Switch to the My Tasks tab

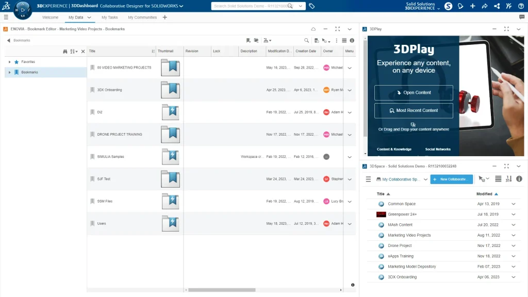(110, 18)
